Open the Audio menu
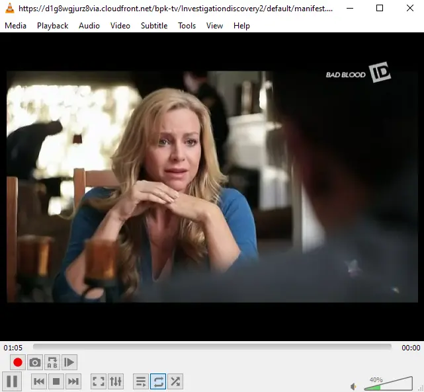 click(89, 26)
